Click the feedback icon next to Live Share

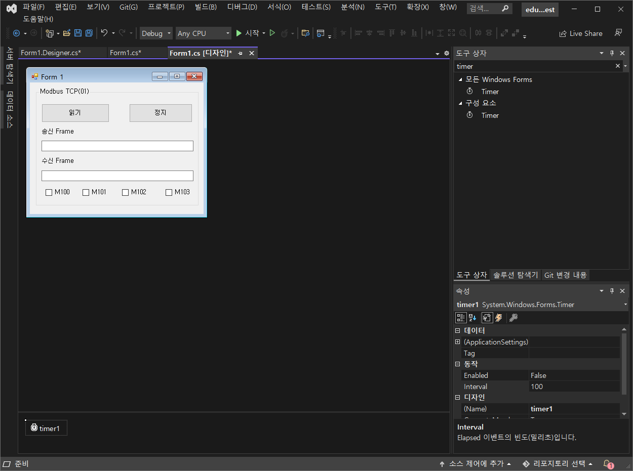618,33
